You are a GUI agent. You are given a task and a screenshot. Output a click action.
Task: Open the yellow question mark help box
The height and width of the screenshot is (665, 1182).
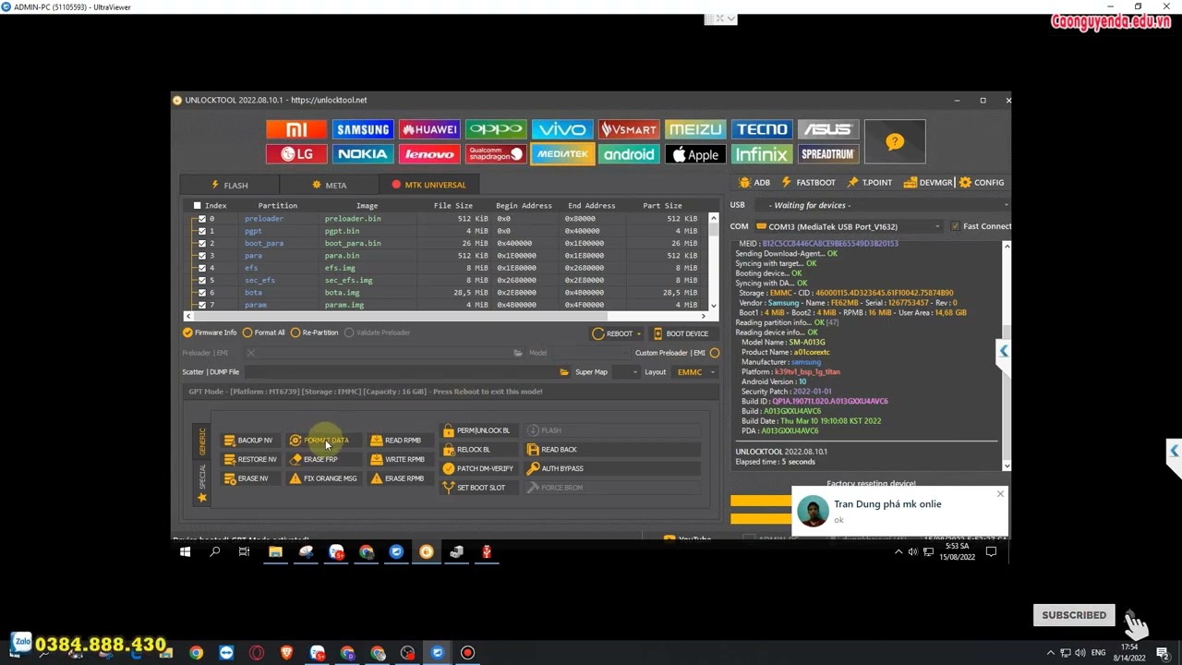(x=895, y=141)
